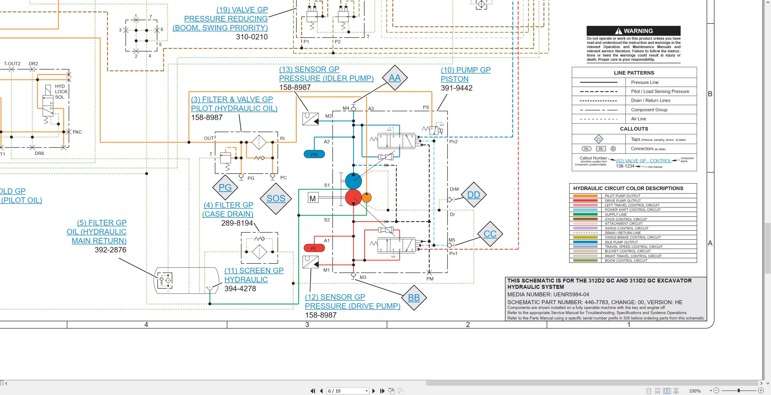Click the SOS sampling tap diamond

point(276,198)
